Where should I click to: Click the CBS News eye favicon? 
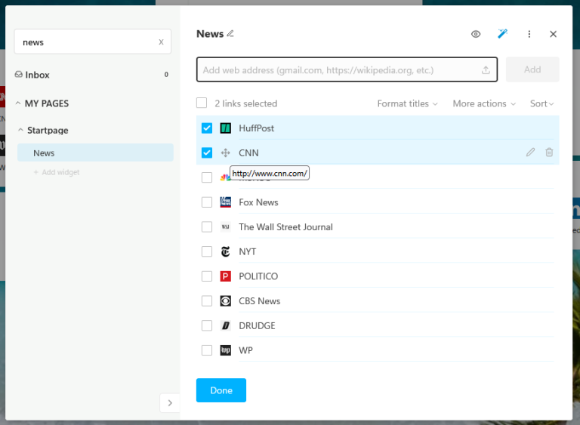pos(225,301)
